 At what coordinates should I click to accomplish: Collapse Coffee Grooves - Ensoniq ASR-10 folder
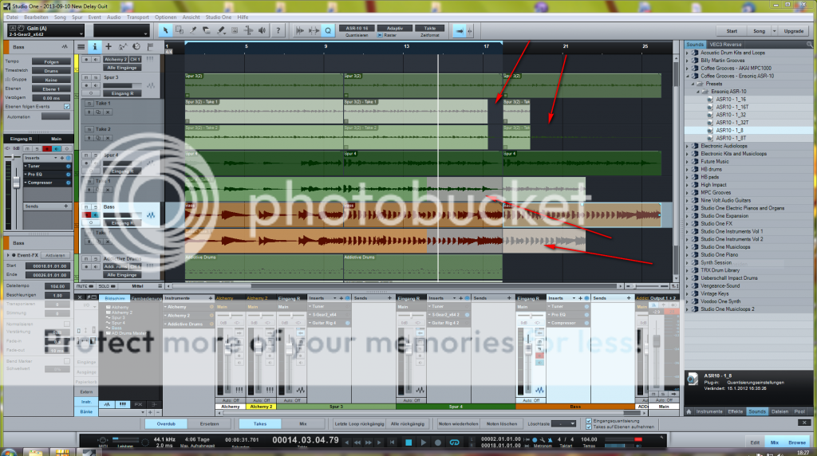687,76
